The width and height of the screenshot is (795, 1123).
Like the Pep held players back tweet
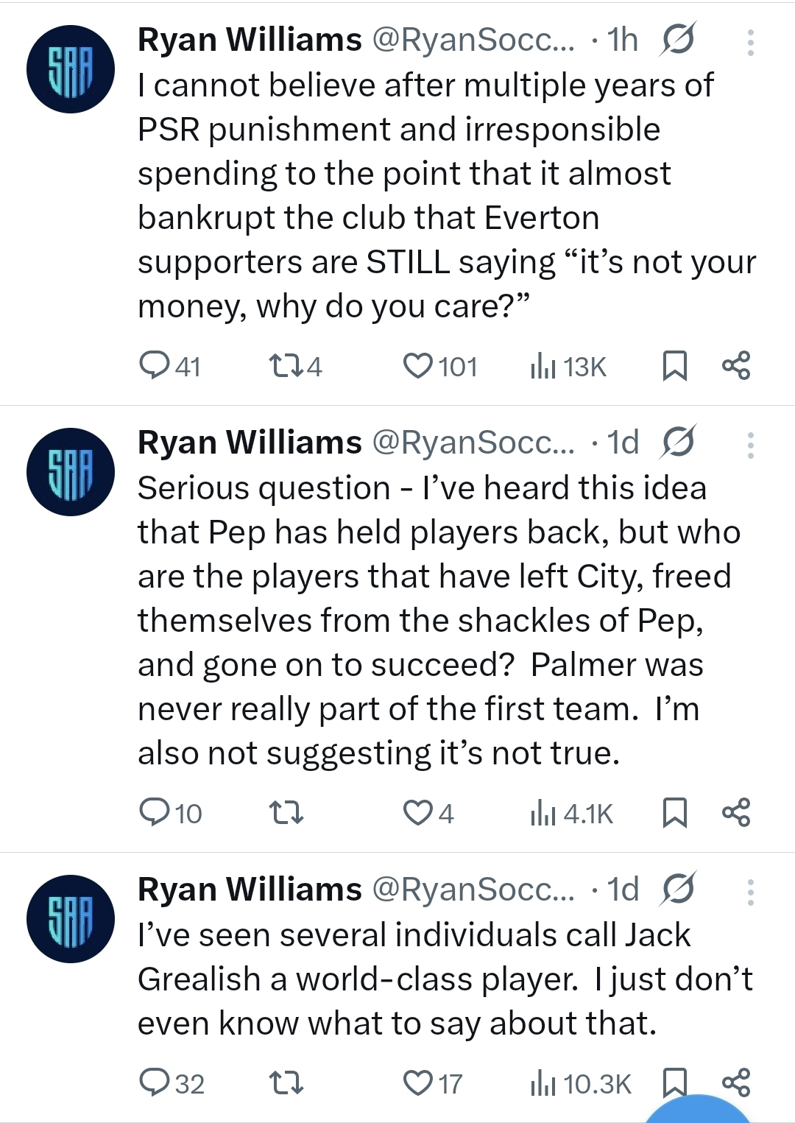coord(418,812)
